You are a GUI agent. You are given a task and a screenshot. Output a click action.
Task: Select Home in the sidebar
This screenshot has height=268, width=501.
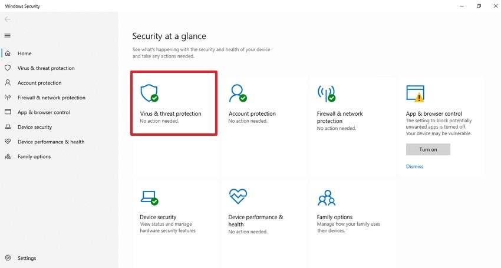(25, 53)
